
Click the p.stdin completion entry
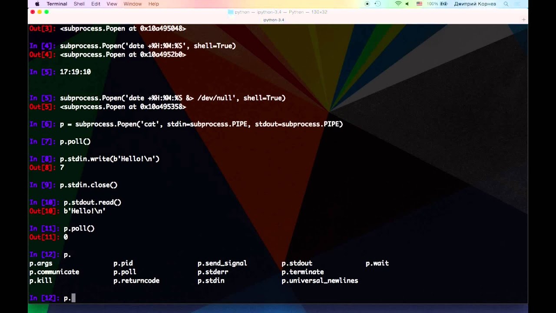point(211,280)
